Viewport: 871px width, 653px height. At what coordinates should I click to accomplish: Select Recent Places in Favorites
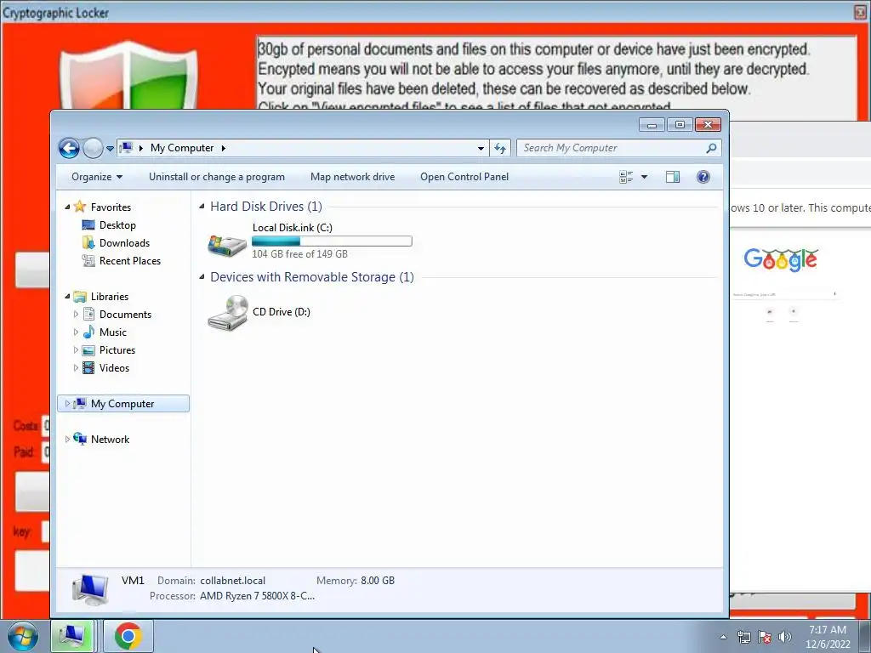[x=130, y=260]
